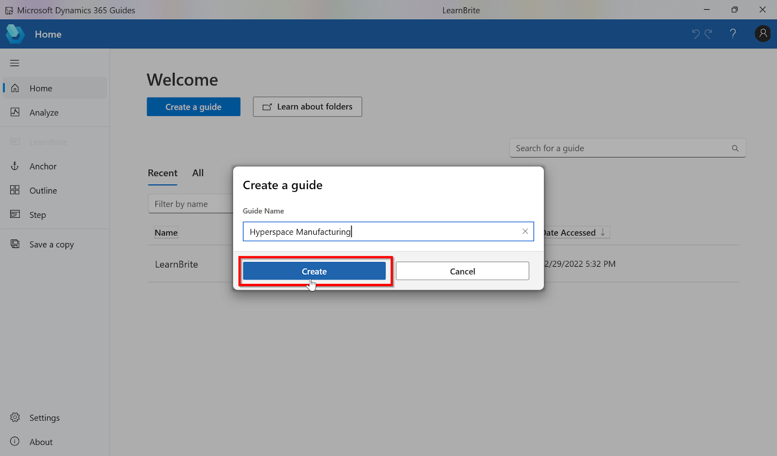This screenshot has width=777, height=456.
Task: Go to the Anchor section
Action: coord(55,166)
